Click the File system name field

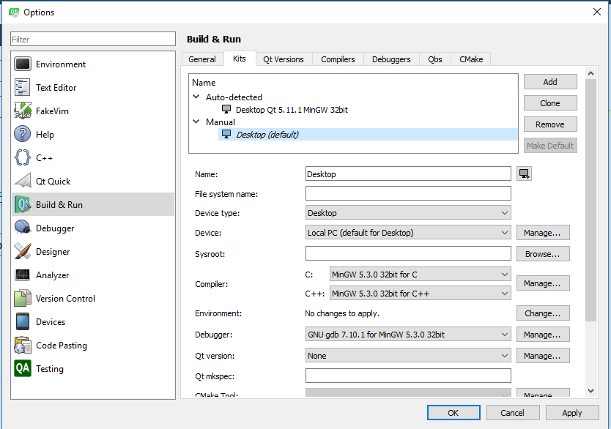tap(408, 193)
